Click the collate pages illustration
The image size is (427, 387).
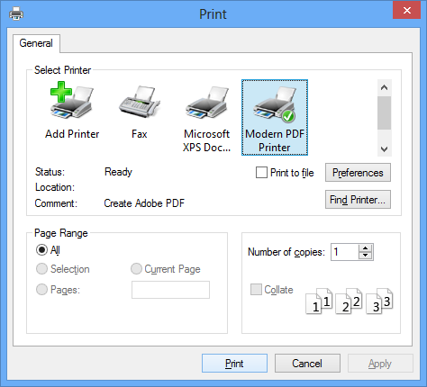click(350, 301)
